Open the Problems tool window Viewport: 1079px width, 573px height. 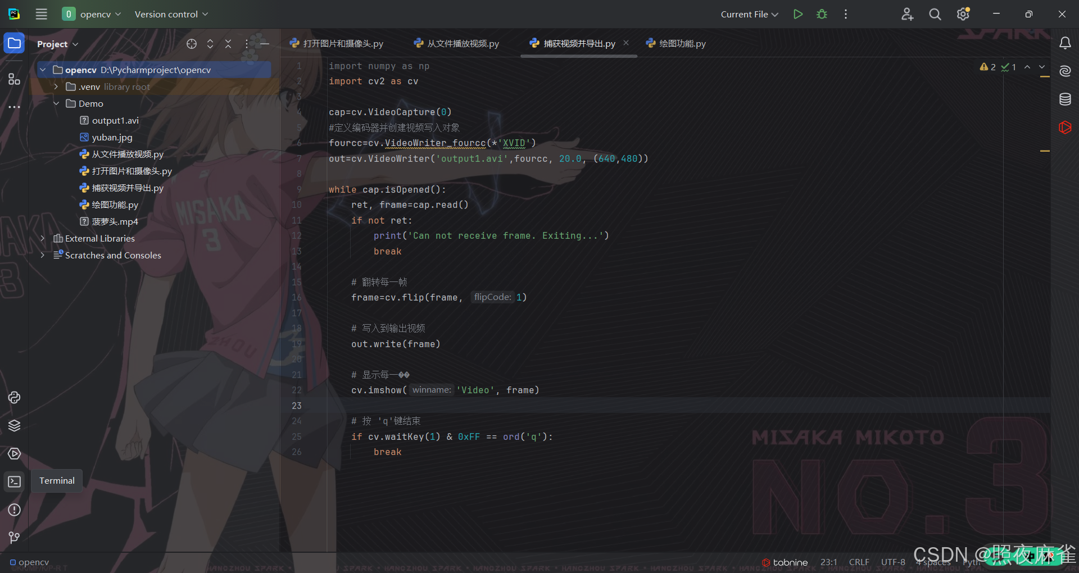[x=14, y=510]
